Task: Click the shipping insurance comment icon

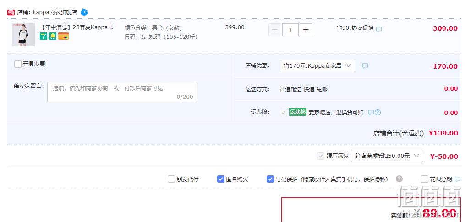Action: pos(371,112)
